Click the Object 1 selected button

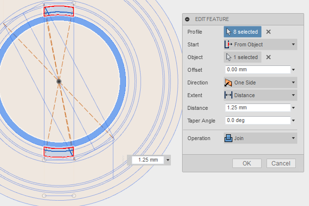click(x=243, y=57)
